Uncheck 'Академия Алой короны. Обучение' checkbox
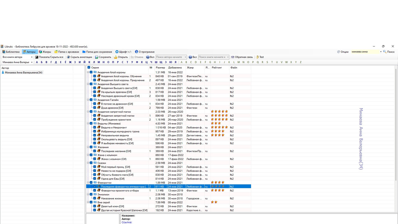 [95, 76]
